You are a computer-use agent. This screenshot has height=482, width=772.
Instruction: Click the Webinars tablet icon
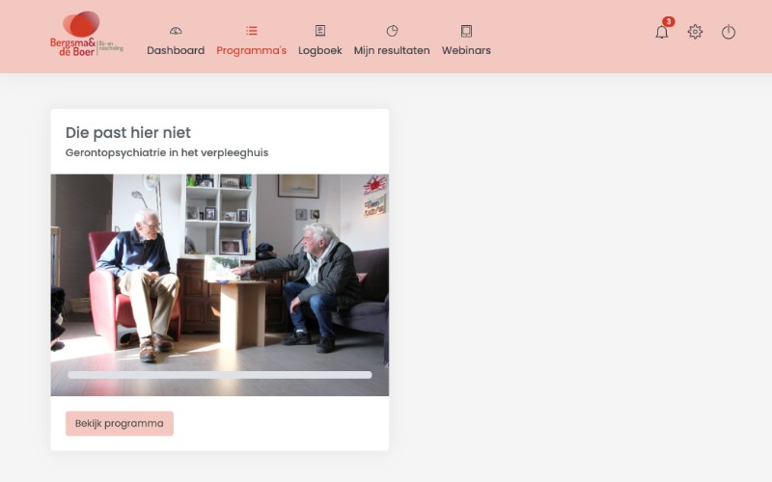466,31
